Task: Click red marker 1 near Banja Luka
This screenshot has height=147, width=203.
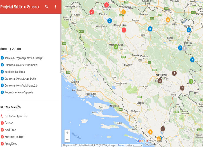Action: 124,30
